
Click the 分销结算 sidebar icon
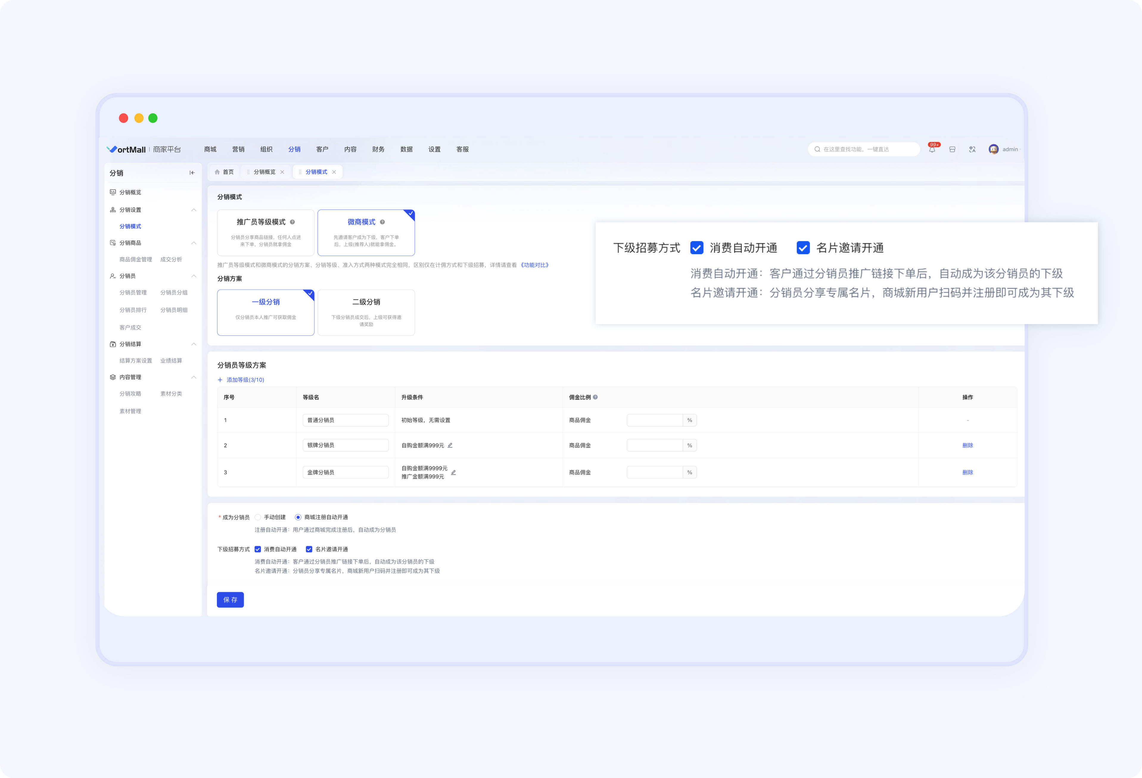pos(113,344)
